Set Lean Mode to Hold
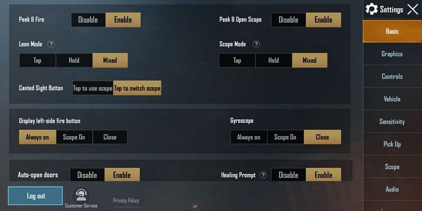 (x=74, y=60)
